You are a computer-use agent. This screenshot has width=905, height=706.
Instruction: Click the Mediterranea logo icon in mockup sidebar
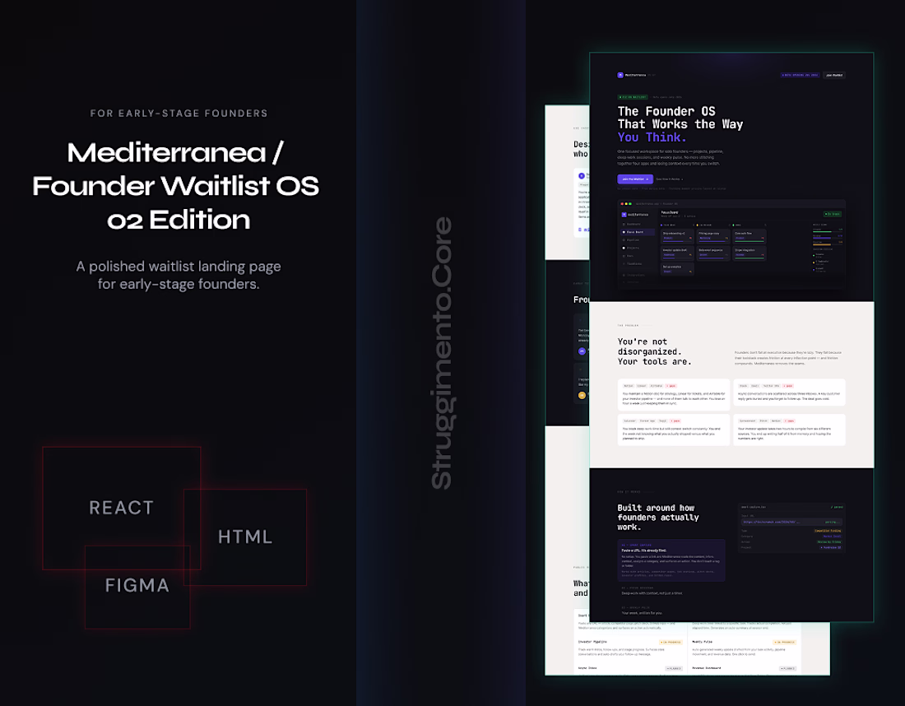pos(624,214)
